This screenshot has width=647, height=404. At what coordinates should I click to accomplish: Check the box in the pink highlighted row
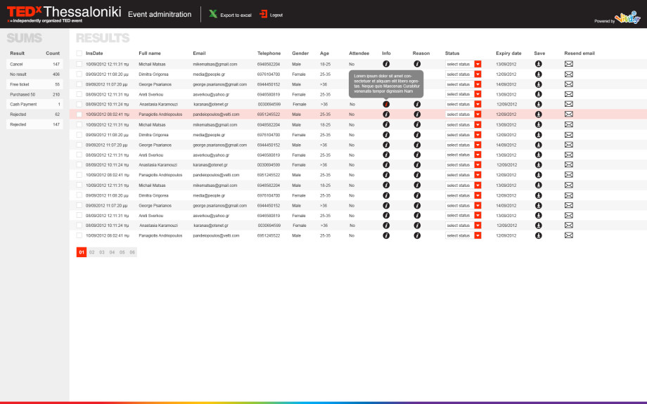(x=79, y=115)
